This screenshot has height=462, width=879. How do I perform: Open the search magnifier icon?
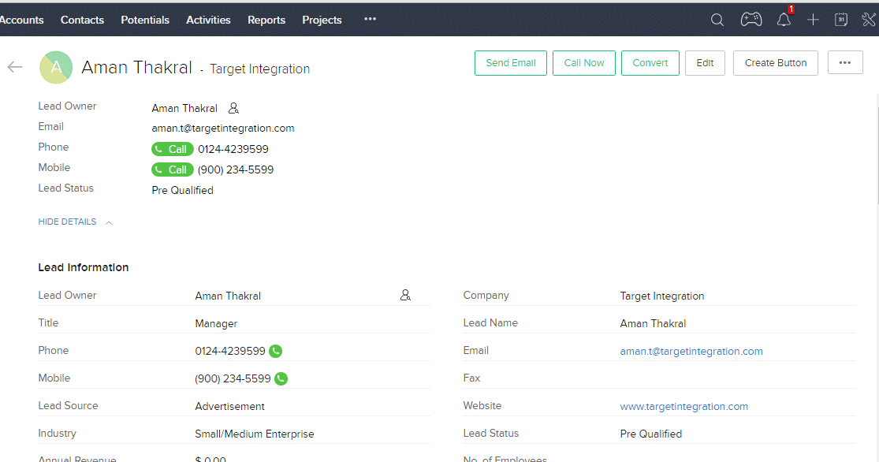tap(717, 20)
